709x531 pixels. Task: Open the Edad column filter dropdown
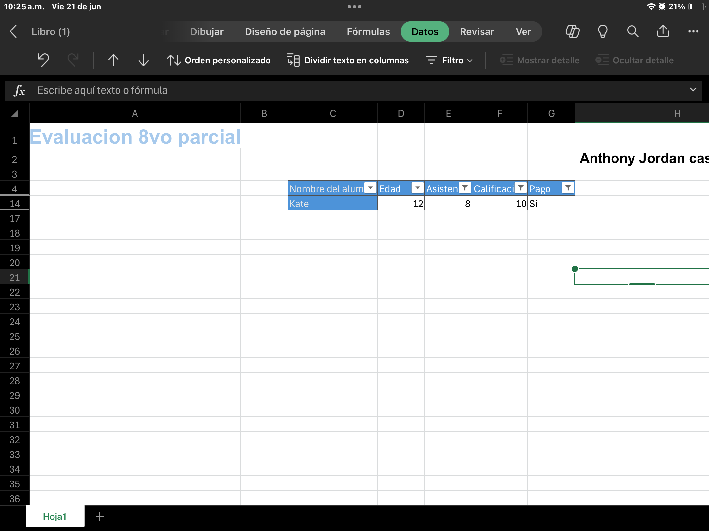coord(418,188)
